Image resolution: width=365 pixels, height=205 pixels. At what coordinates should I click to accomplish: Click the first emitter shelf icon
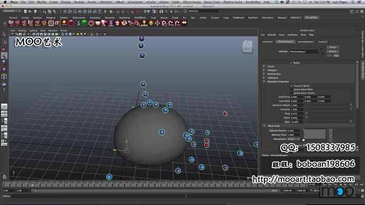[x=11, y=23]
